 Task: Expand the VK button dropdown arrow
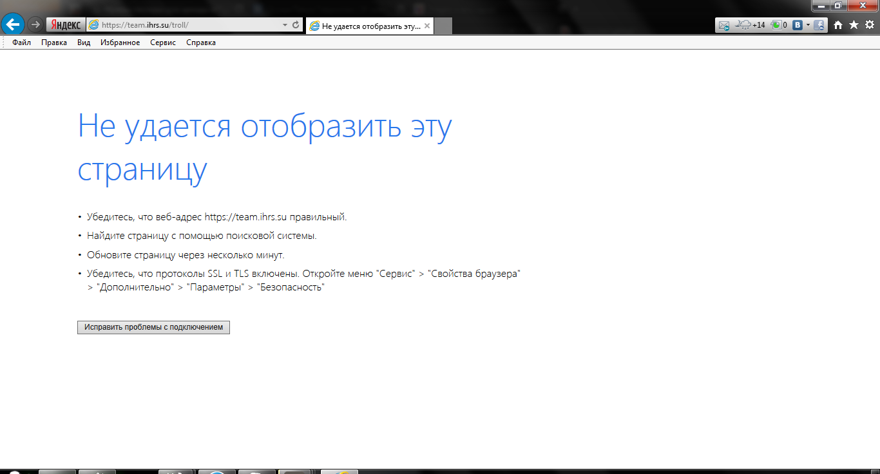pyautogui.click(x=808, y=25)
